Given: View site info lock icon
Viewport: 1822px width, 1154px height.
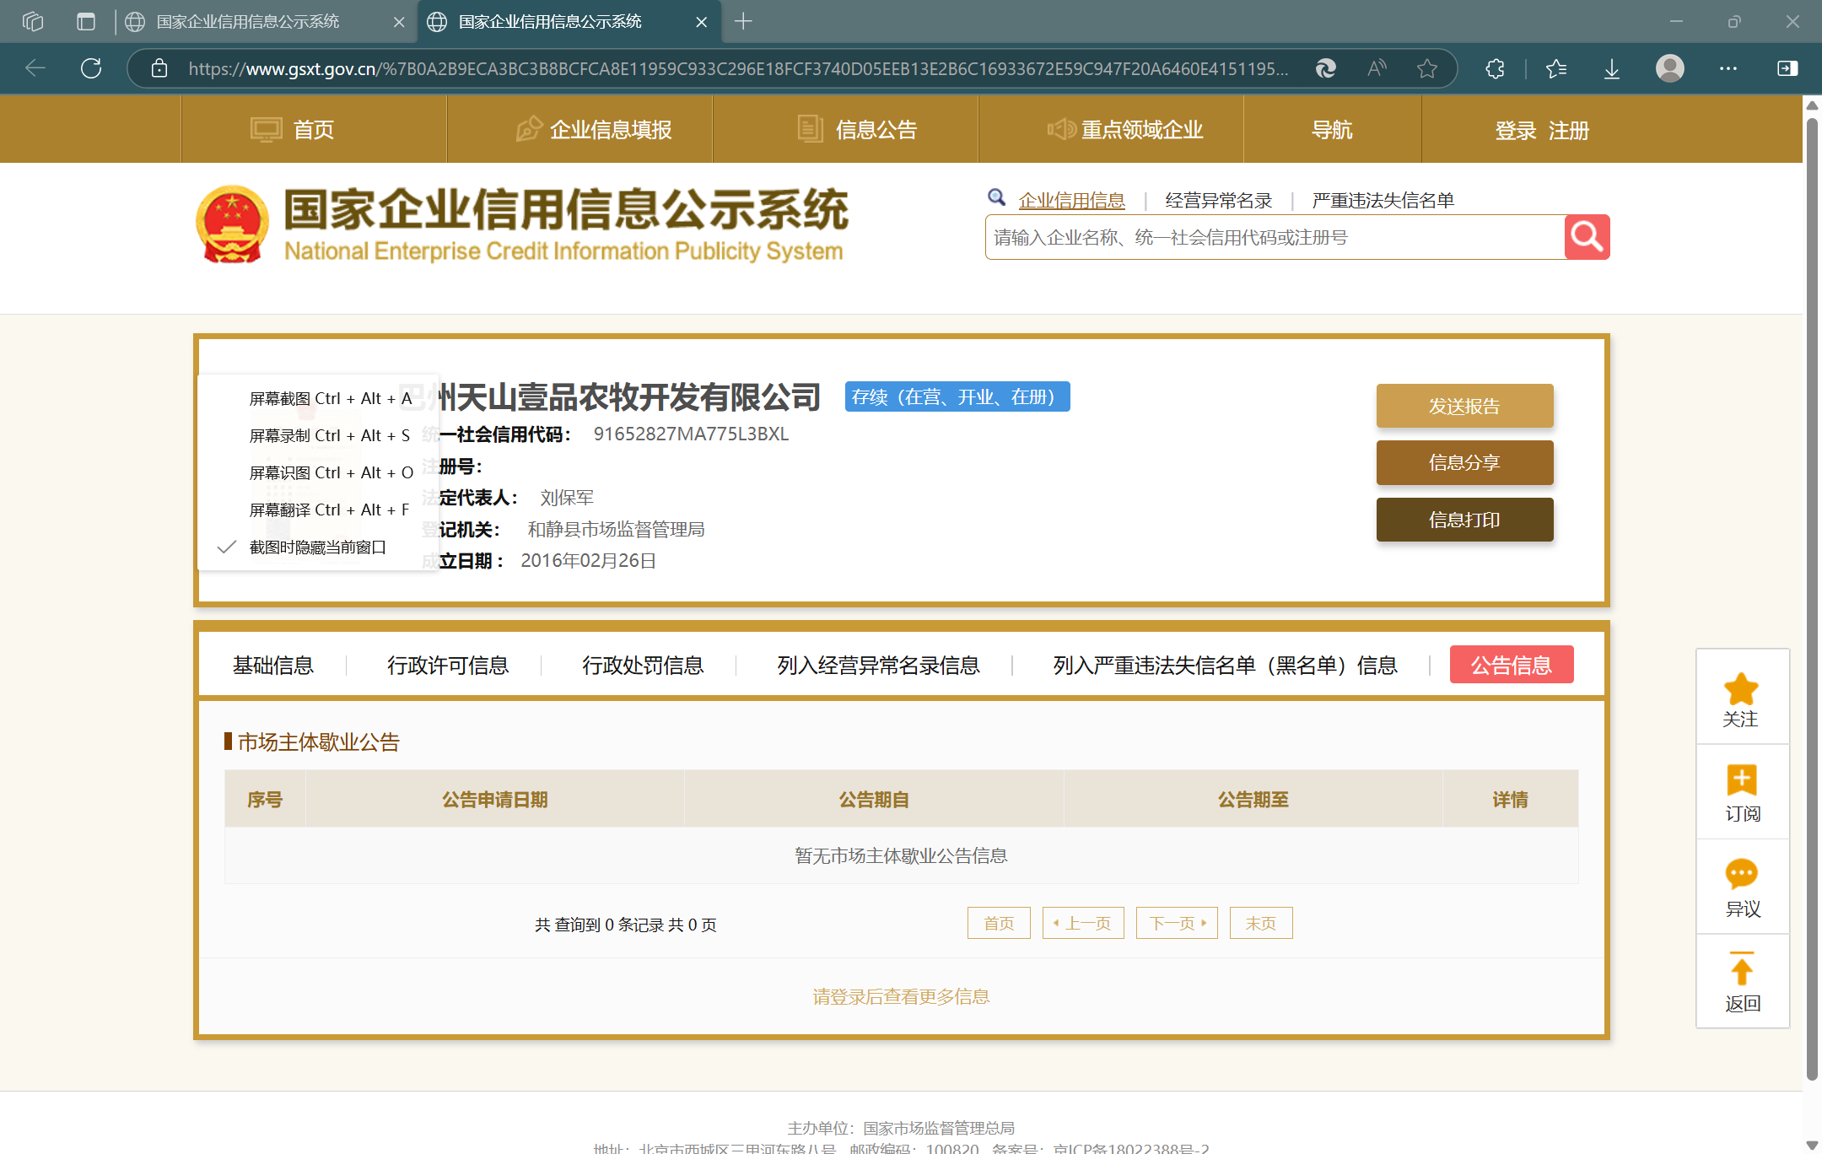Looking at the screenshot, I should coord(159,68).
